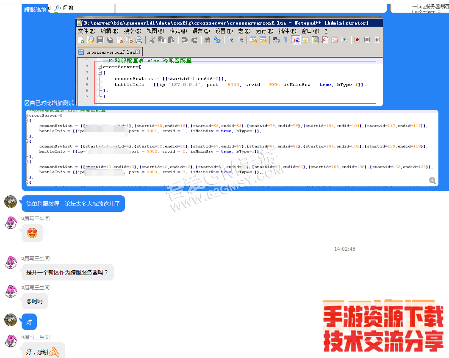Click the Start macro recording red dot
Screen dimensions: 449x358
tap(357, 40)
